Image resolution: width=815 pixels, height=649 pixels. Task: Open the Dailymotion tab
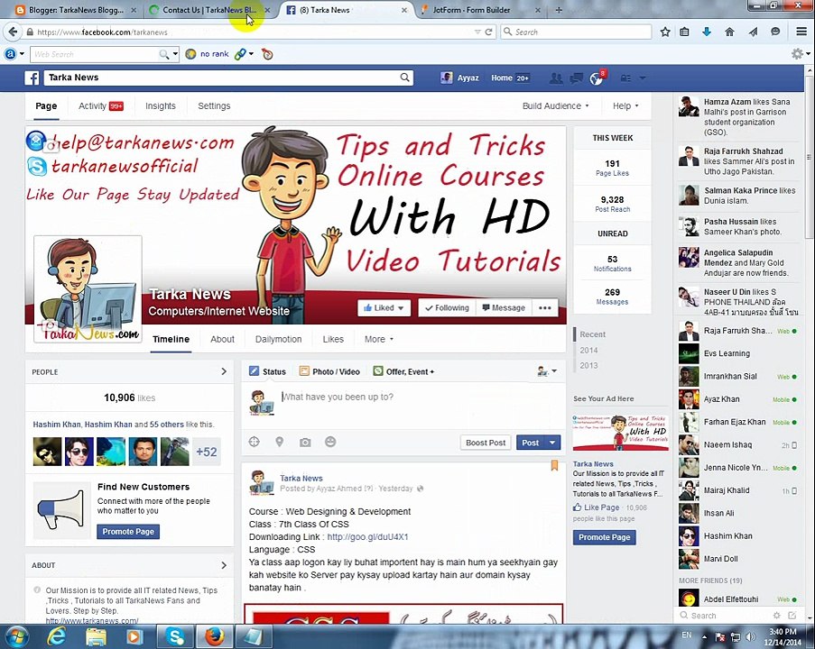tap(278, 339)
